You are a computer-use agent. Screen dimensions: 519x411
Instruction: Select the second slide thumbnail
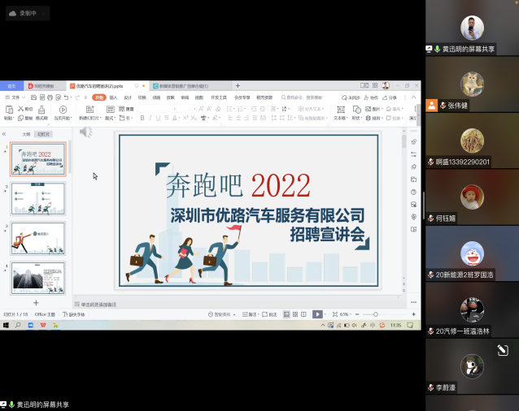[x=38, y=198]
